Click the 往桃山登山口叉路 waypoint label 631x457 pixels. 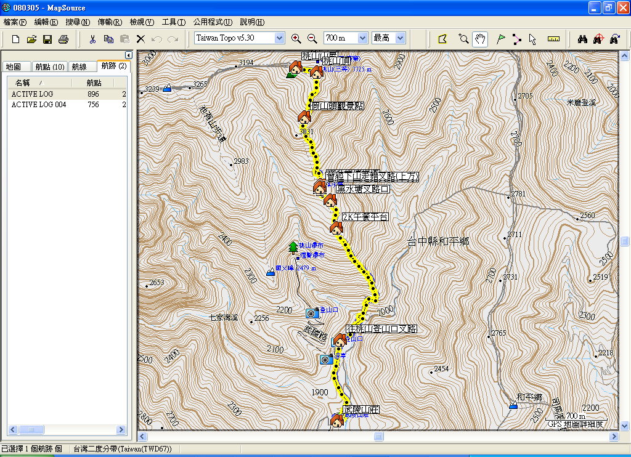[381, 329]
